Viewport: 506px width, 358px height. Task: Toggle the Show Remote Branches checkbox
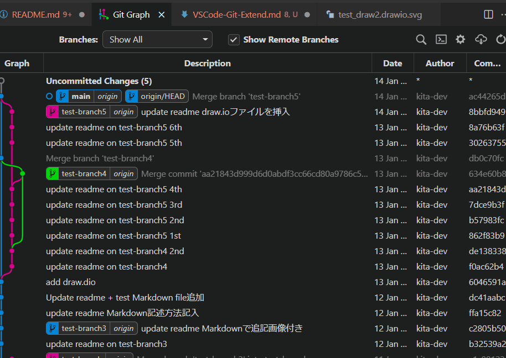[234, 39]
